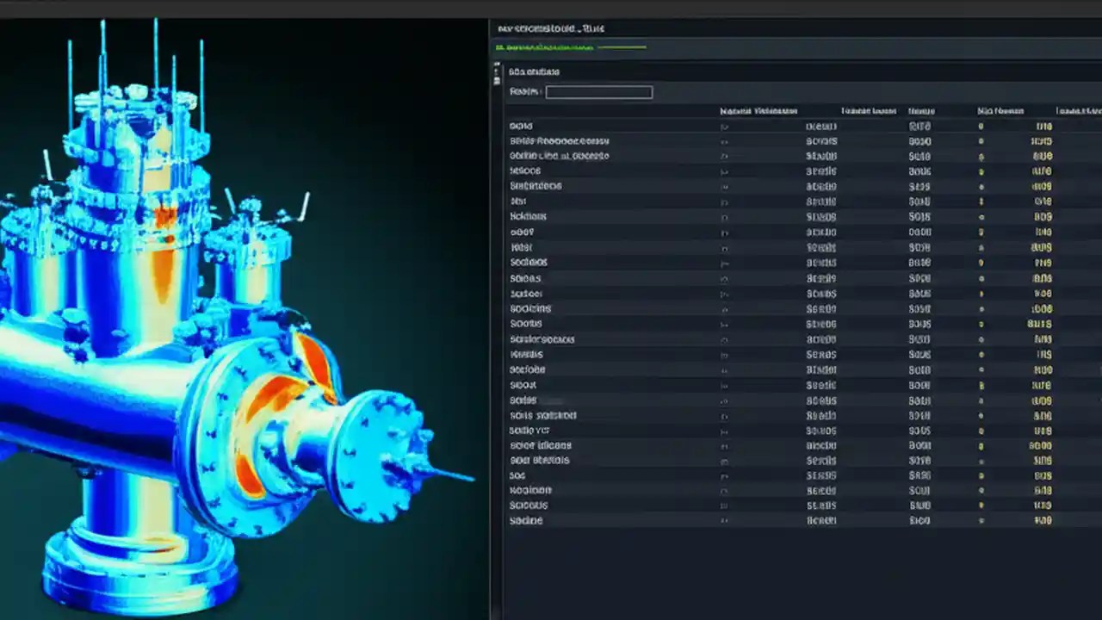
Task: Toggle the marker in the second column of the last row
Action: point(723,521)
